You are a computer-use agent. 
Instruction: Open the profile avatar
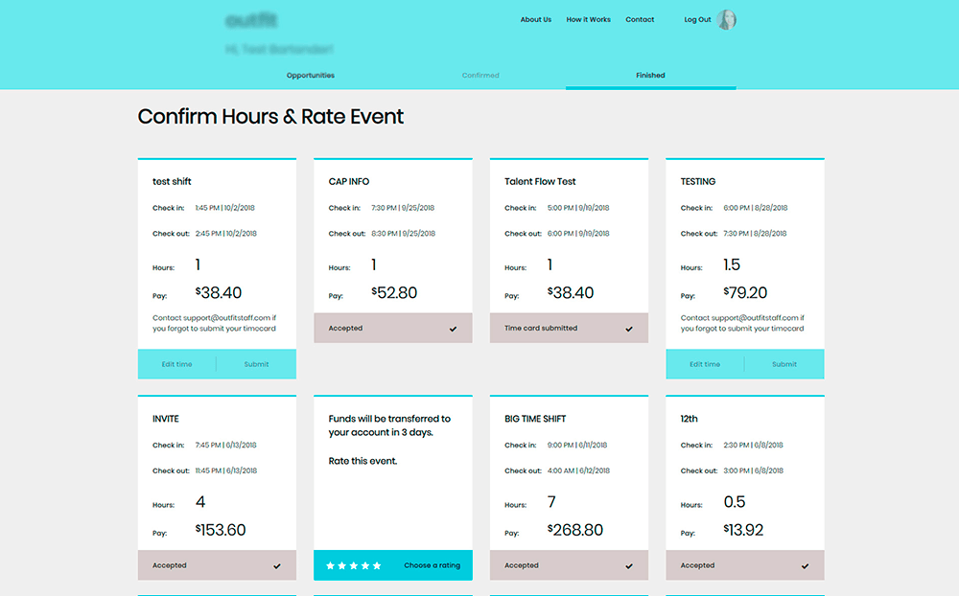tap(726, 19)
